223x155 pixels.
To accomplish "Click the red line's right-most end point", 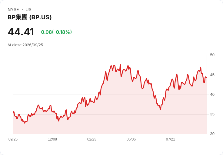I will pos(207,77).
